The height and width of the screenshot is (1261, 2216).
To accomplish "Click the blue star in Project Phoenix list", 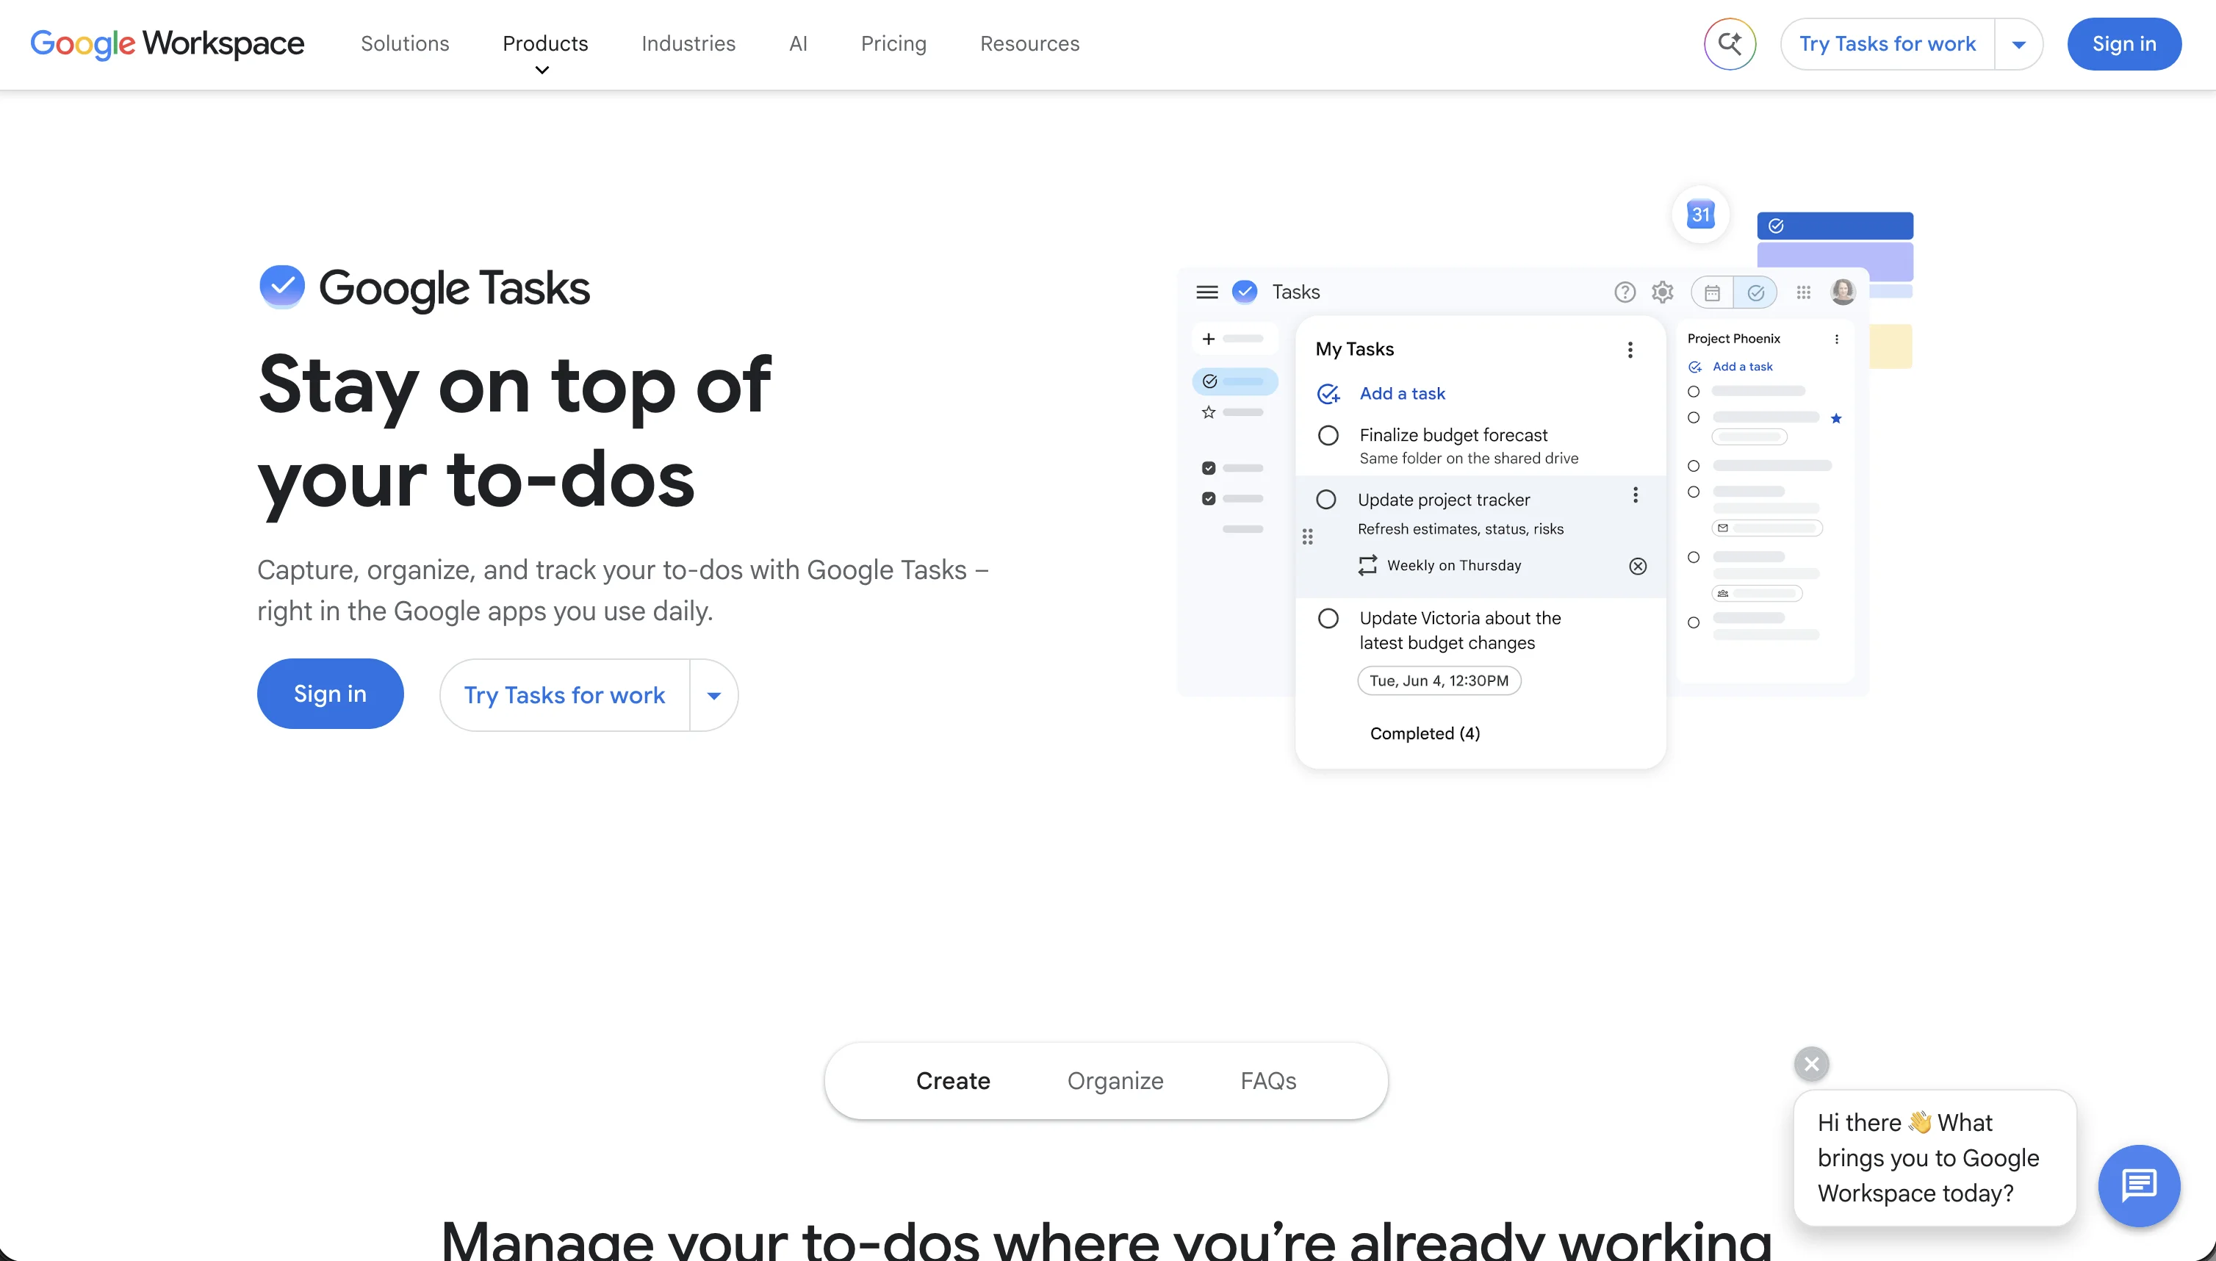I will coord(1835,418).
